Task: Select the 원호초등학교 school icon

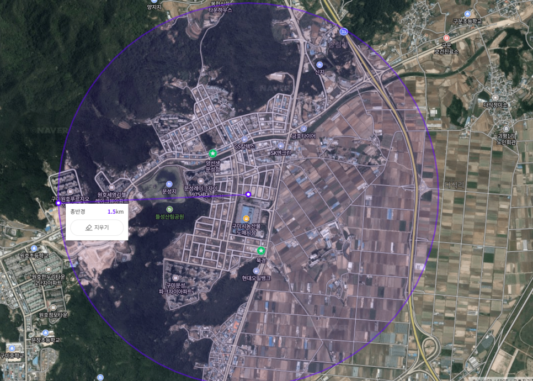Action: [34, 248]
